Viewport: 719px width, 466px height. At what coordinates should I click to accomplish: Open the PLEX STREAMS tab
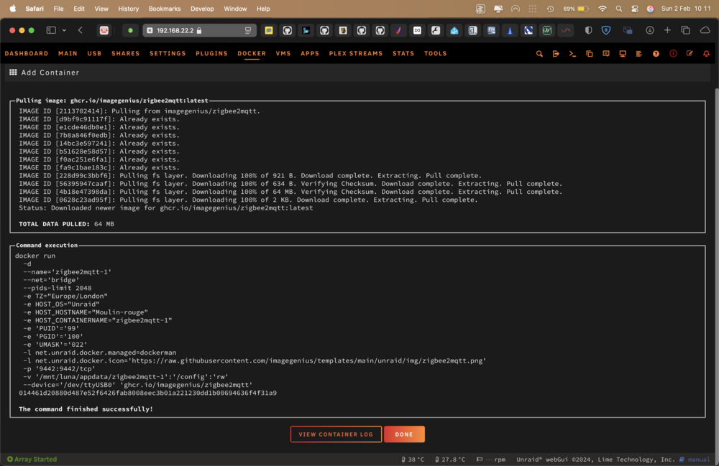(356, 54)
